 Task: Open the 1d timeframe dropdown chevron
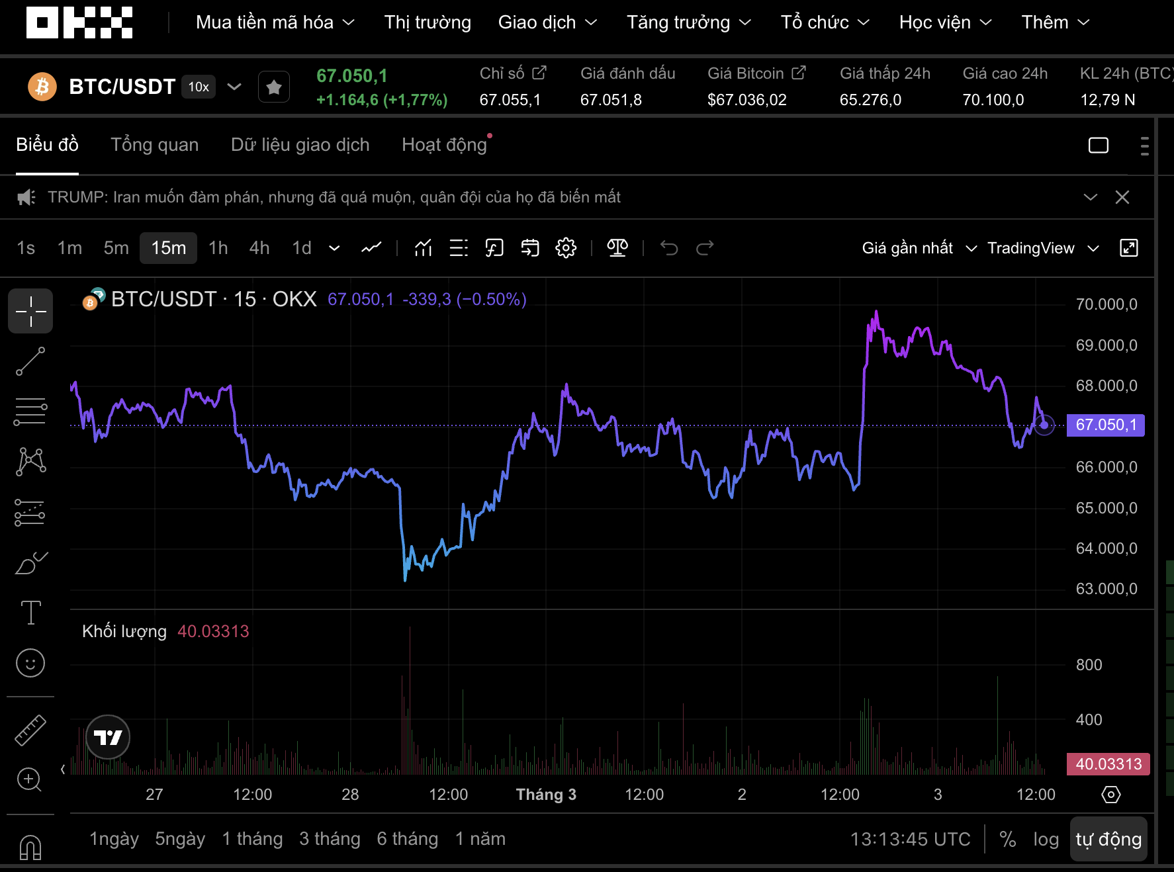click(334, 248)
